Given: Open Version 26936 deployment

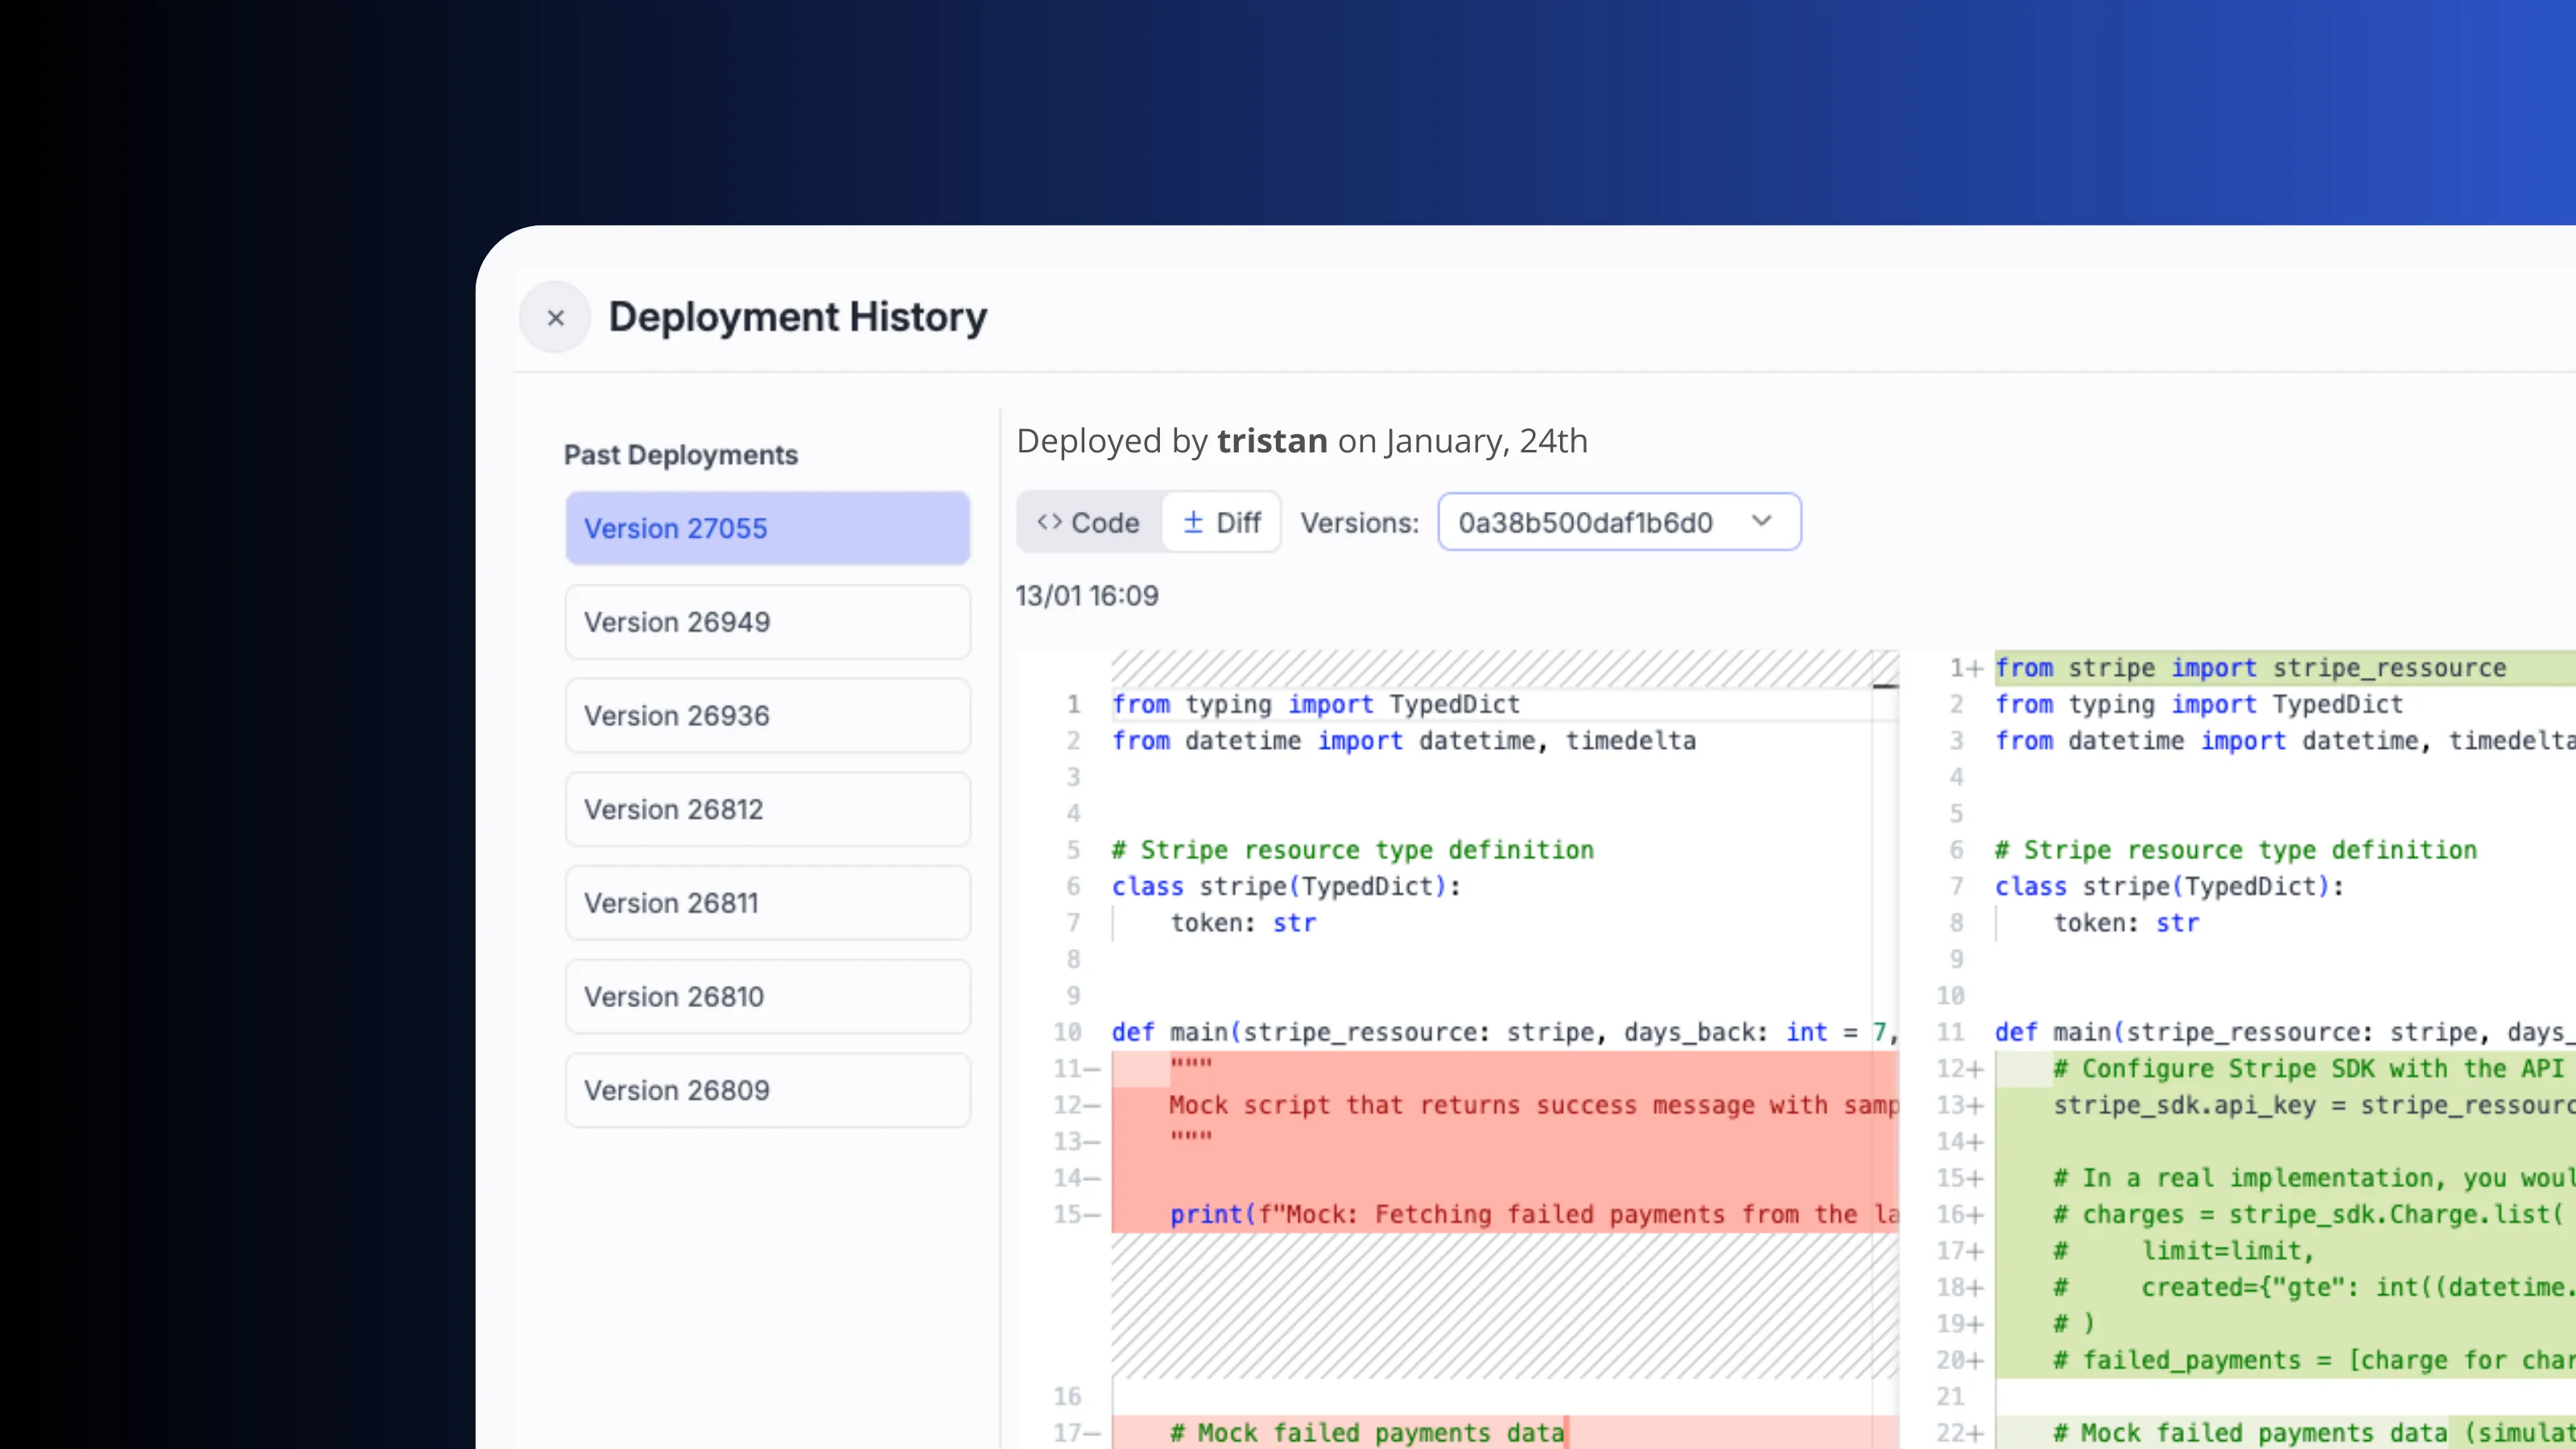Looking at the screenshot, I should [766, 715].
